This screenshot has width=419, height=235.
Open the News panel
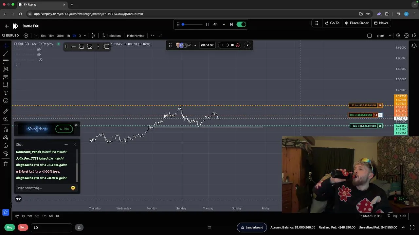[x=381, y=23]
